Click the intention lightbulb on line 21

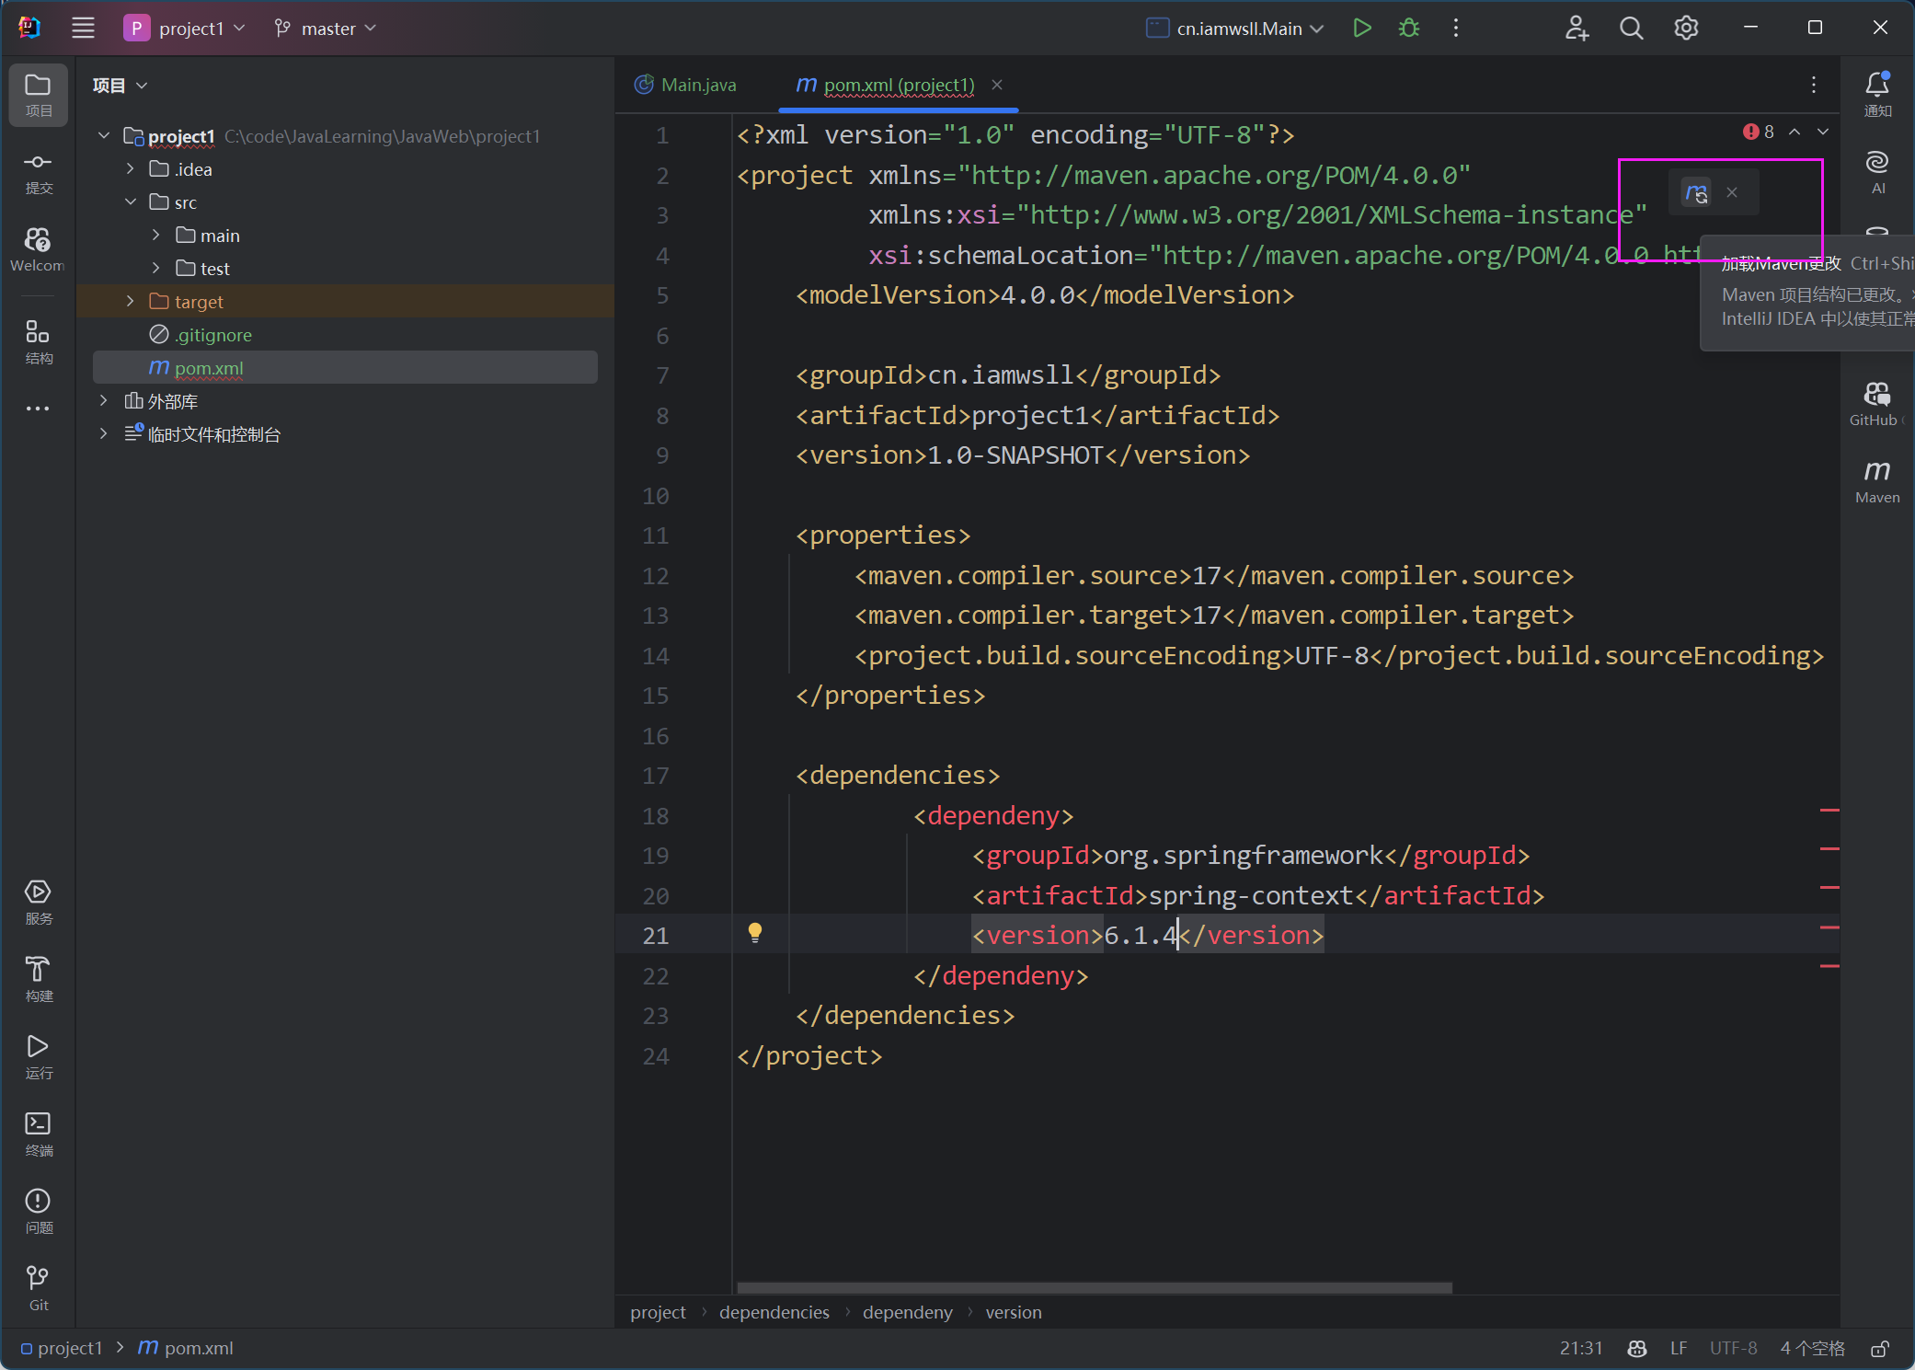coord(754,933)
